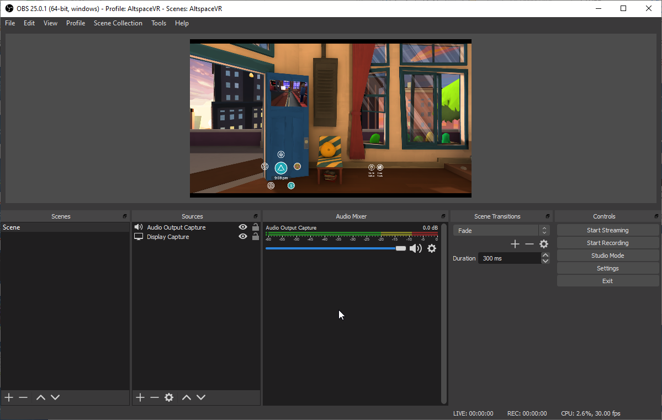This screenshot has width=662, height=420.
Task: Hide the Audio Output Capture source
Action: click(x=242, y=227)
